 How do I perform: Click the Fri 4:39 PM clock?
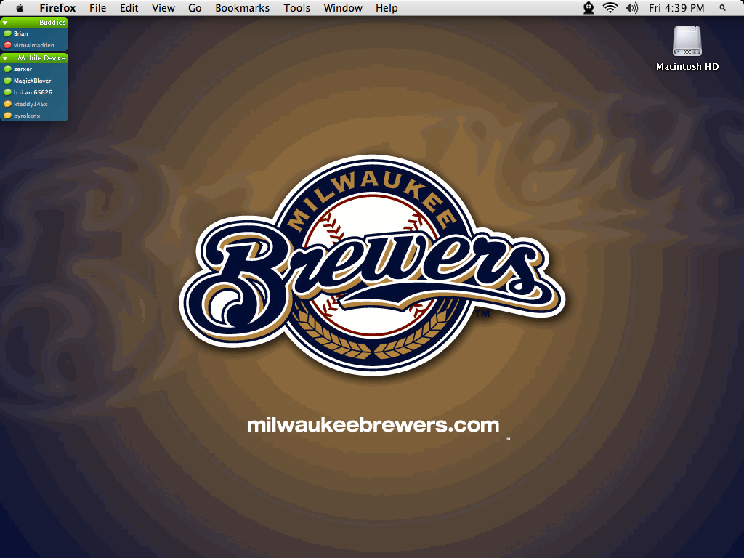(x=676, y=8)
